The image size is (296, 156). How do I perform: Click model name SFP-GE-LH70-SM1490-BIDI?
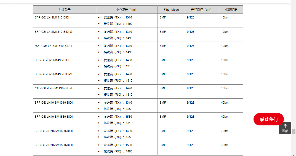pos(54,131)
